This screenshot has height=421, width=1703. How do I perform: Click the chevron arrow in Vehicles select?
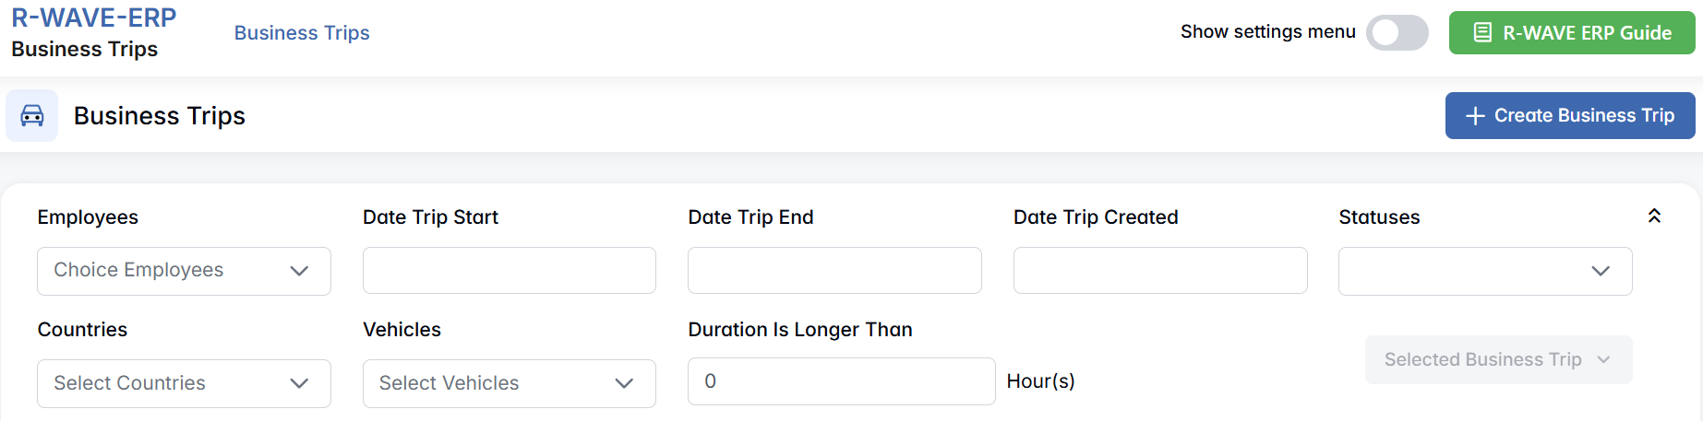pyautogui.click(x=624, y=383)
